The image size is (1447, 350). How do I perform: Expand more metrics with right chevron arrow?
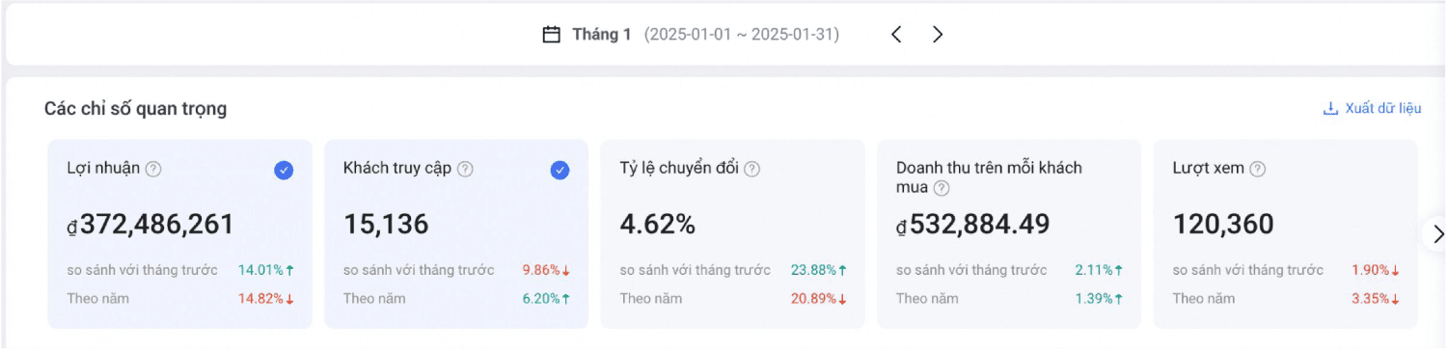pyautogui.click(x=1437, y=234)
